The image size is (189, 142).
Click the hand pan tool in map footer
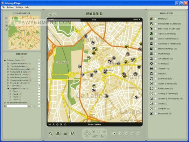coord(65,124)
